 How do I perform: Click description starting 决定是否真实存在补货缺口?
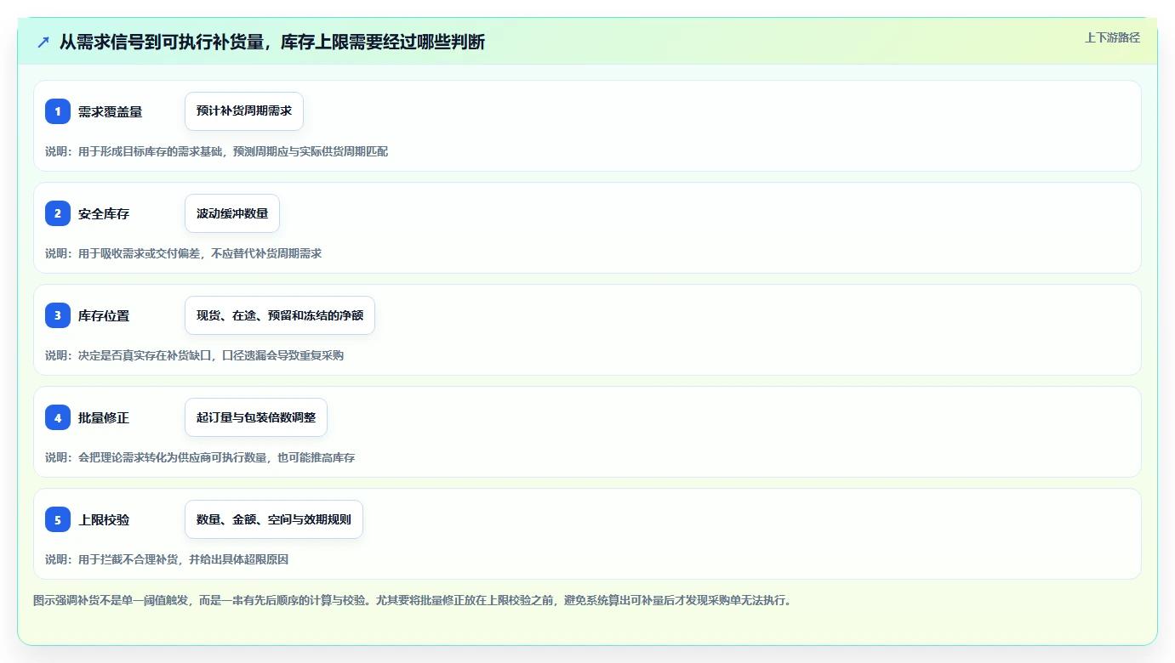tap(195, 355)
